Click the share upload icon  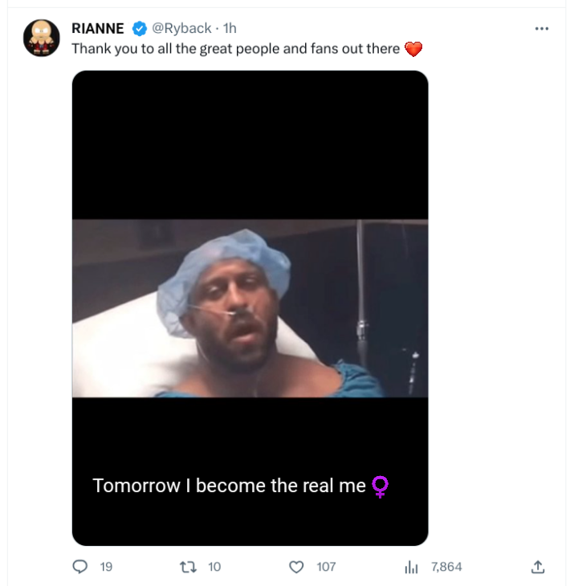coord(538,567)
